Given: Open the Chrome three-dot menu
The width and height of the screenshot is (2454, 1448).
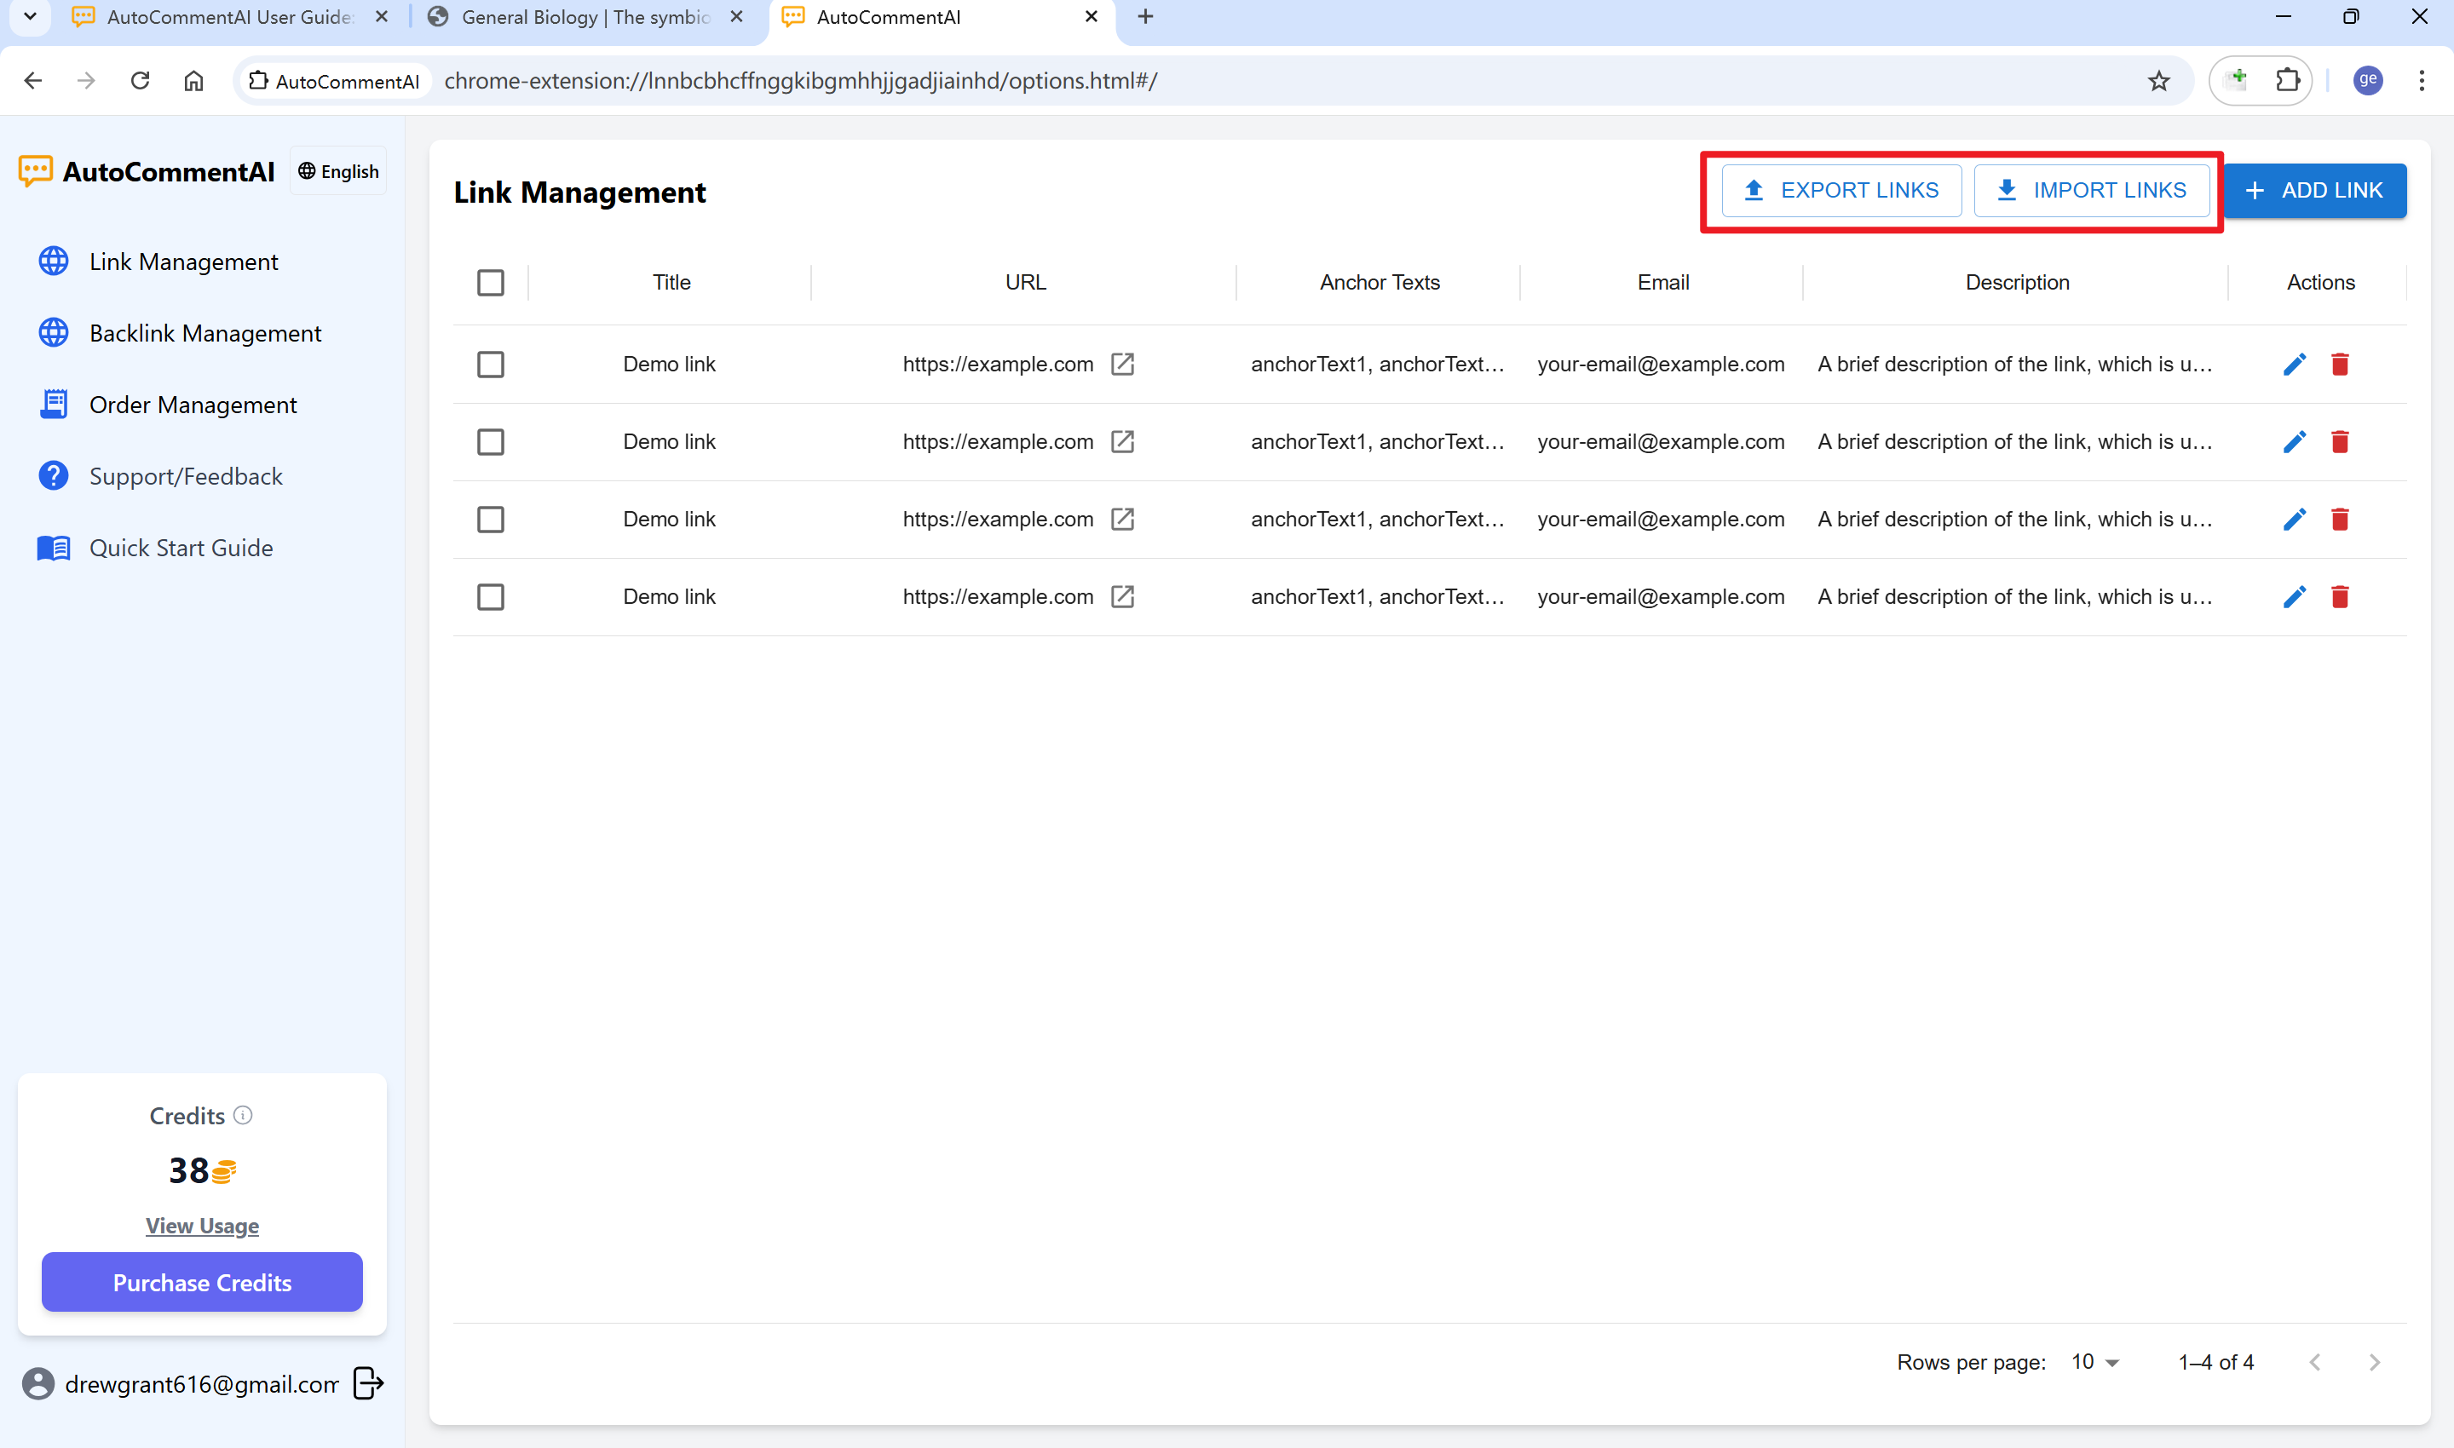Looking at the screenshot, I should click(x=2422, y=80).
